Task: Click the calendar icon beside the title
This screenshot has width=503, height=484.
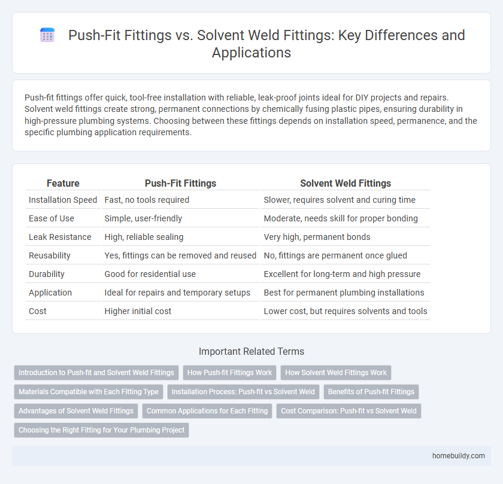Action: 47,35
